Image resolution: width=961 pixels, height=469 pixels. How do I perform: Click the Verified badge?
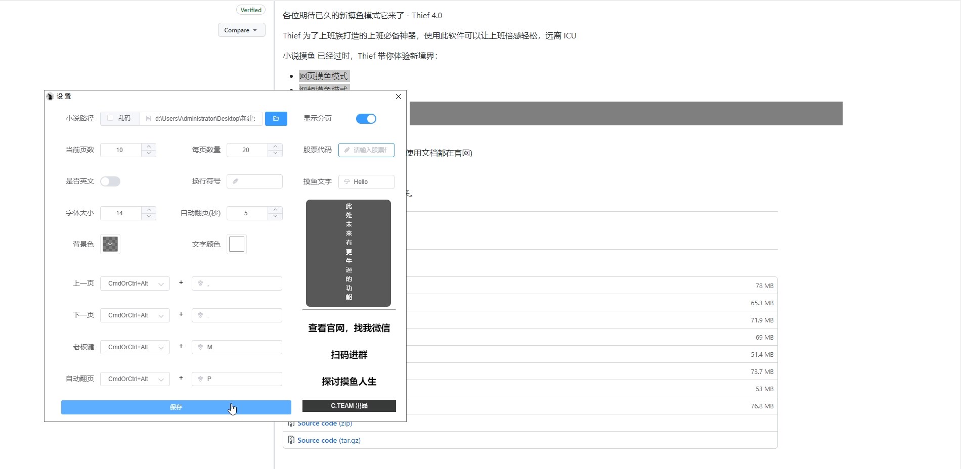click(x=251, y=10)
